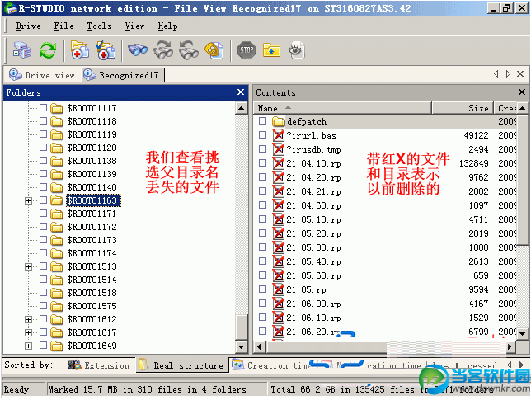The height and width of the screenshot is (400, 531).
Task: Open the File menu
Action: point(63,26)
